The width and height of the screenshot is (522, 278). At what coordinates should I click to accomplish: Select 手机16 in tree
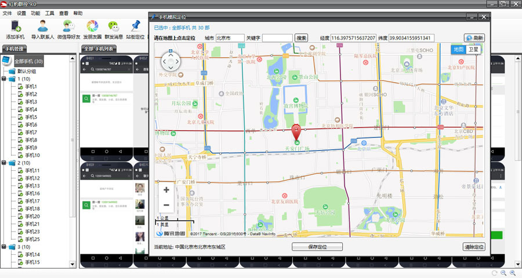pos(32,193)
